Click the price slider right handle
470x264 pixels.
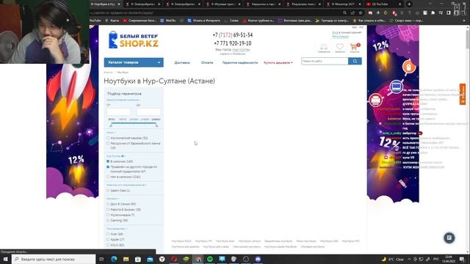[156, 125]
